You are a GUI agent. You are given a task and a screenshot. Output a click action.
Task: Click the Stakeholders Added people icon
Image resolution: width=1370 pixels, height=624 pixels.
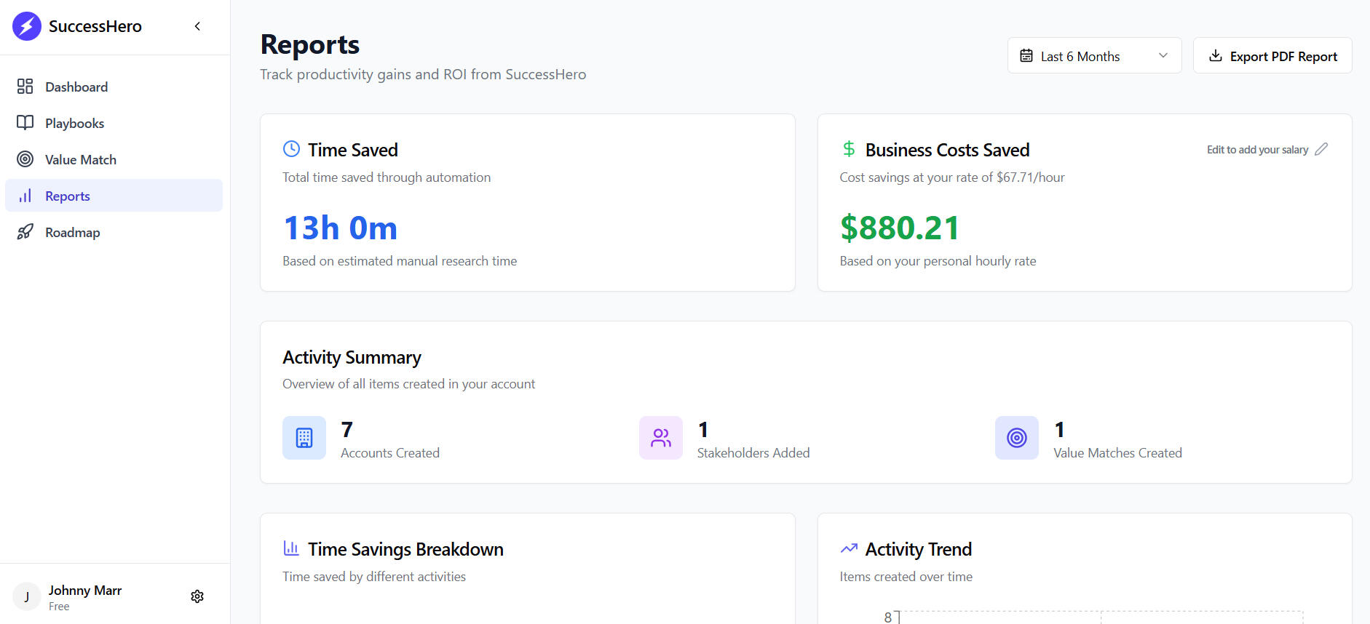point(661,438)
